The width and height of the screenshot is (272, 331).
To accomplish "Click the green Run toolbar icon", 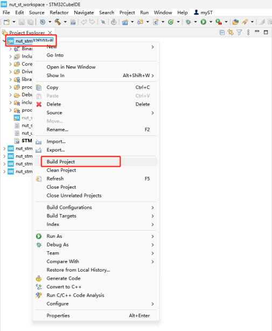I will [x=204, y=22].
